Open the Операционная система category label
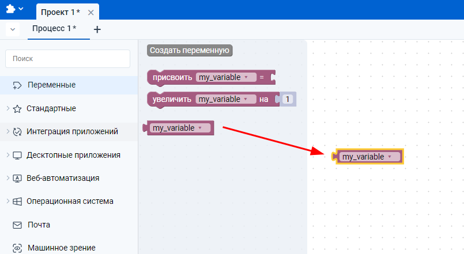Screen dimensions: 464x254 (x=70, y=201)
